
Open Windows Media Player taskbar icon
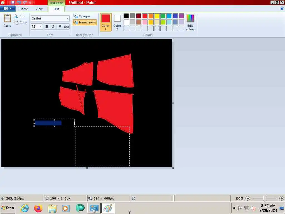pos(66,208)
